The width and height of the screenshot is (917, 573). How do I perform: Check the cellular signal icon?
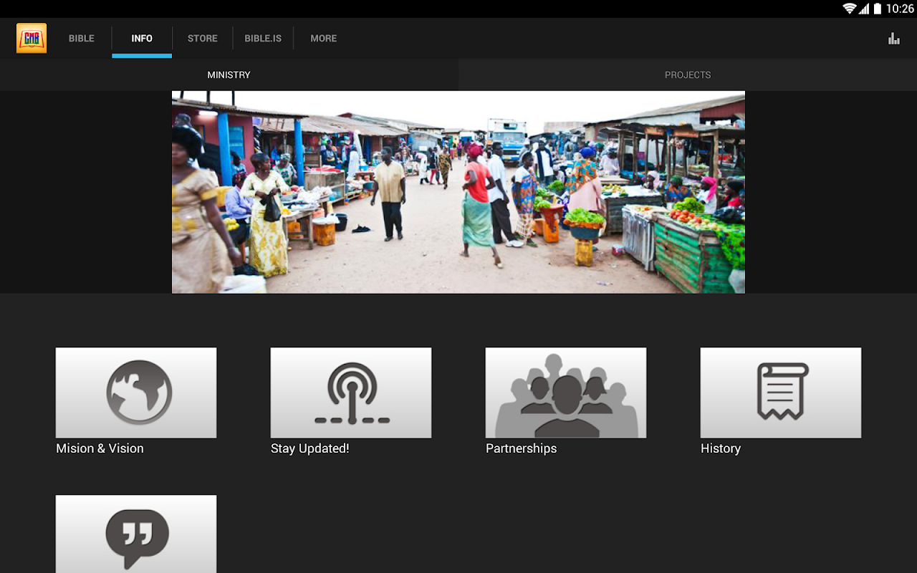click(864, 9)
